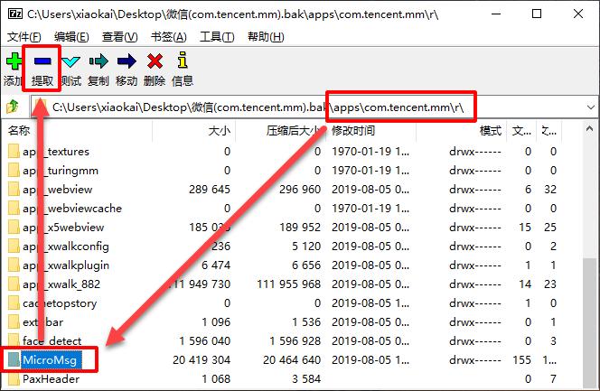Open the File (文件) menu

[x=23, y=37]
